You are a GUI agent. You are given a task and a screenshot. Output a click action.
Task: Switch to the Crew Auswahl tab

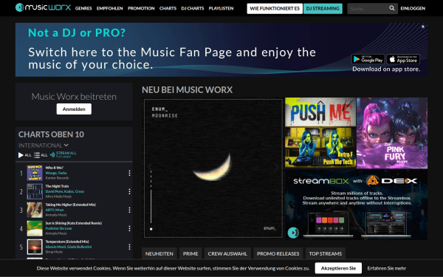click(x=227, y=253)
